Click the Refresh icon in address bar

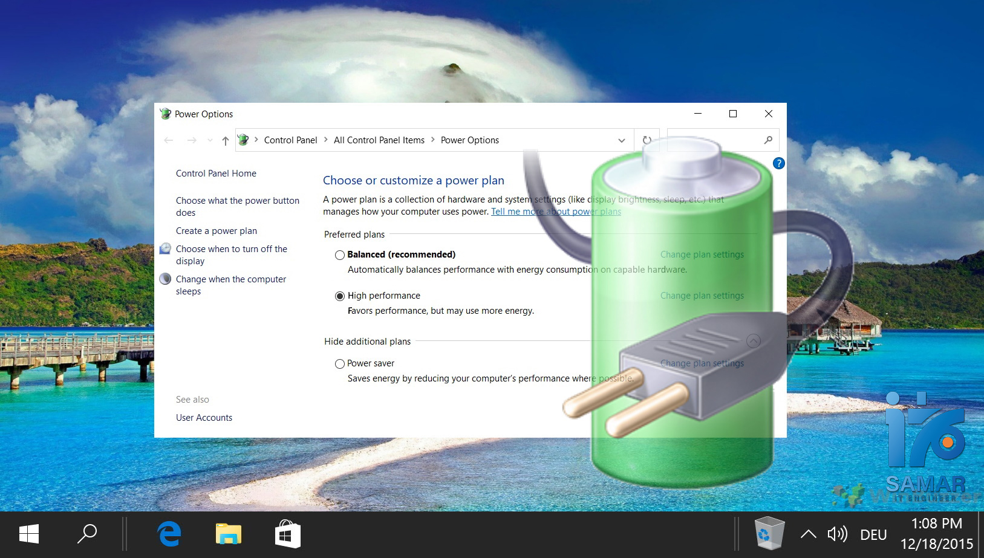tap(647, 140)
